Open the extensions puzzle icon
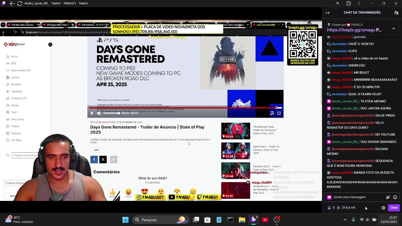 pos(349,3)
